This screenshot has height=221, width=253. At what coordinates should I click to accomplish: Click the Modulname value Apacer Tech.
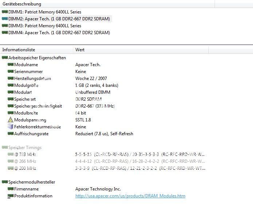click(88, 65)
